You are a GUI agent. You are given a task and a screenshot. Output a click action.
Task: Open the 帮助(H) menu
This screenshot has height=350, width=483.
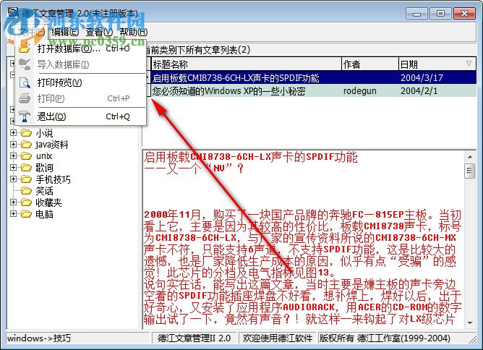[x=133, y=32]
